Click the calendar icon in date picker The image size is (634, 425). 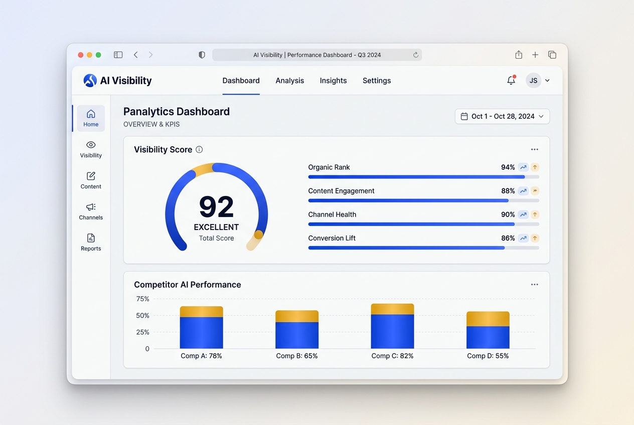(464, 116)
